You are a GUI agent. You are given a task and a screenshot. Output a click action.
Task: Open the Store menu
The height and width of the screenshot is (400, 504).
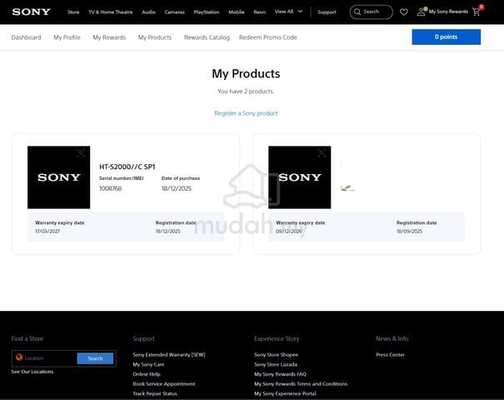click(73, 12)
